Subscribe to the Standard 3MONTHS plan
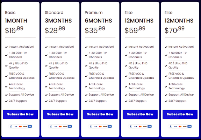 click(60, 114)
